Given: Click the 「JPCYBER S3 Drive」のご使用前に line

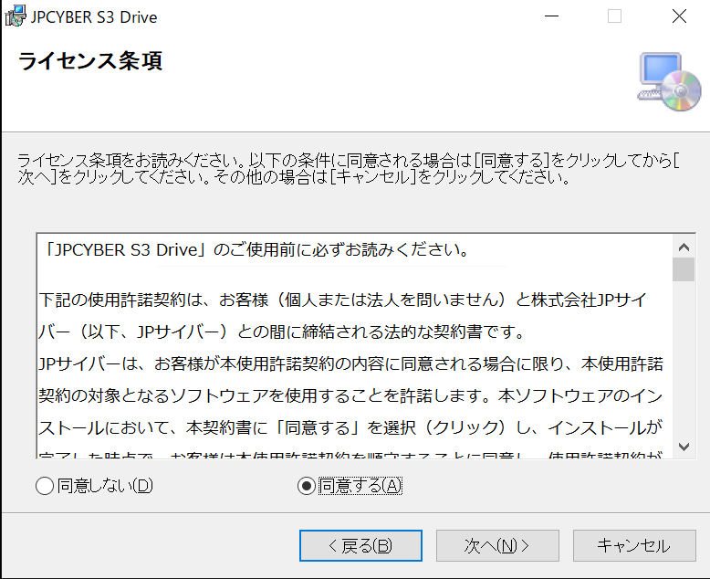Looking at the screenshot, I should [x=257, y=249].
